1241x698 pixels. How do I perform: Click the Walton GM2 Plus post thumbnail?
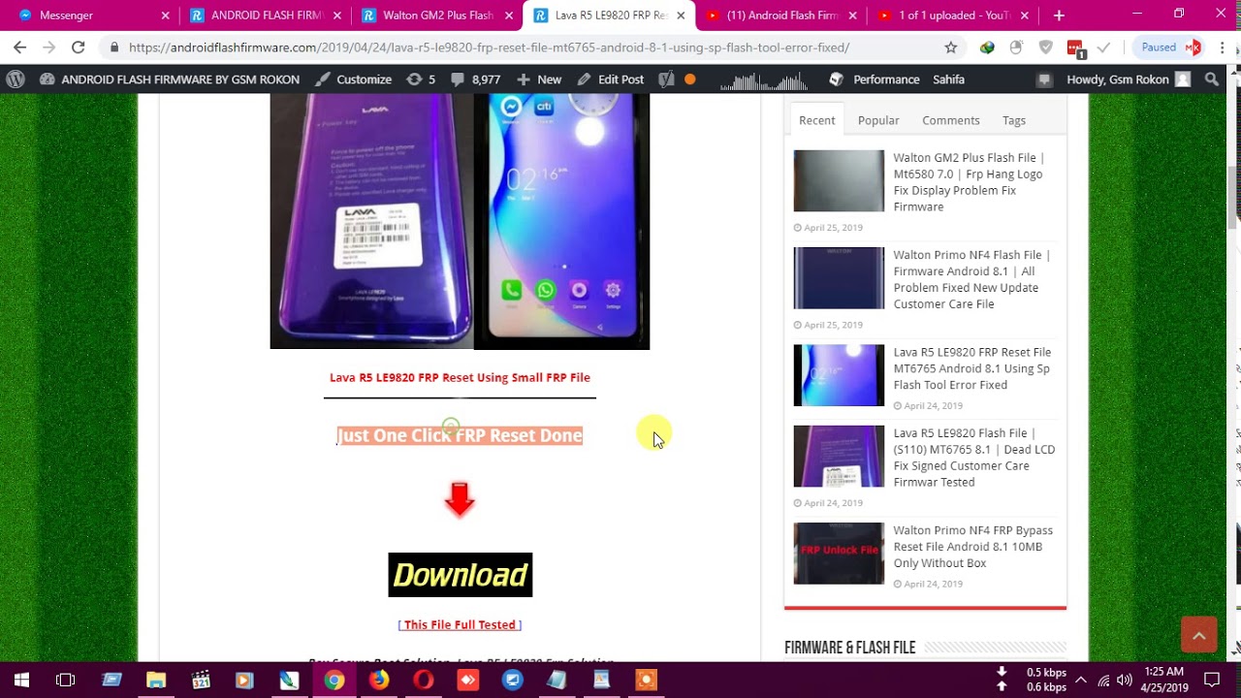point(839,180)
